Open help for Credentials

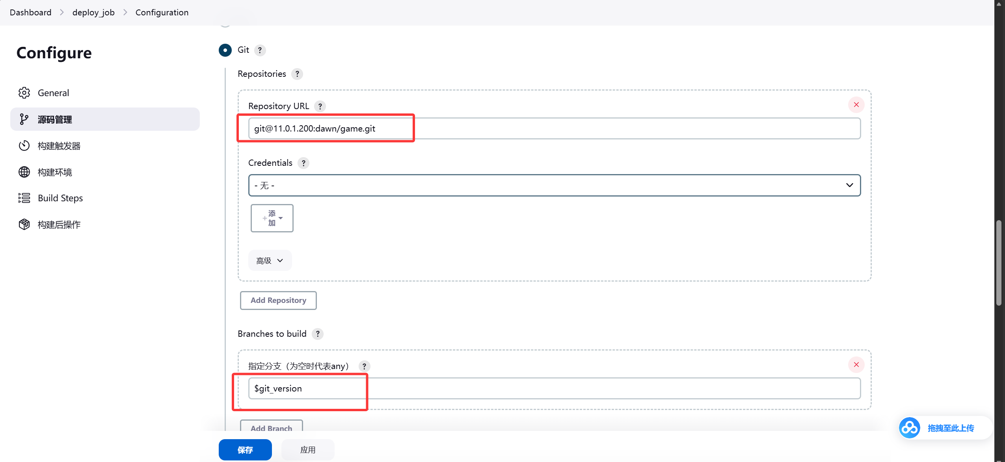pos(303,163)
